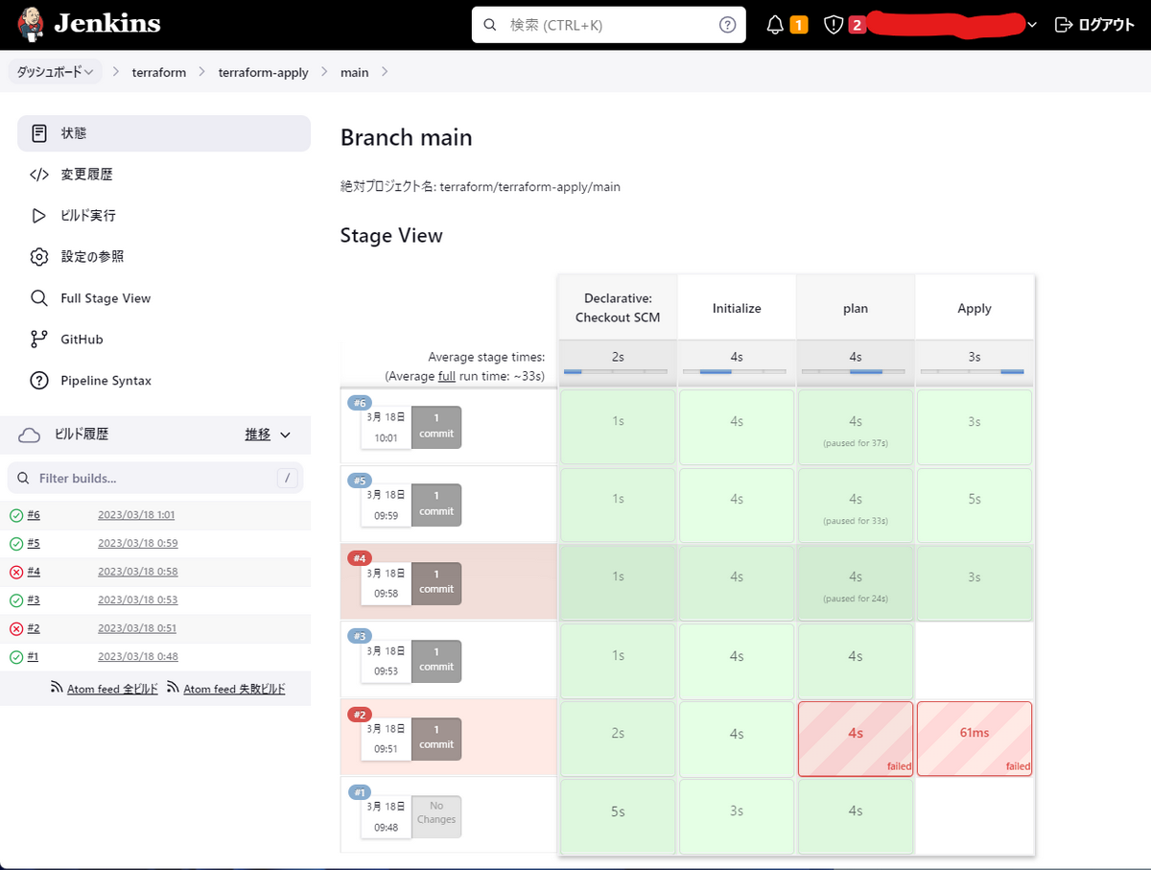Click the underlined full run time link
The width and height of the screenshot is (1151, 870).
(447, 376)
